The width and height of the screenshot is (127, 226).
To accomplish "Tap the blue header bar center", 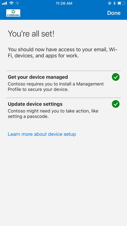I will pyautogui.click(x=63, y=13).
